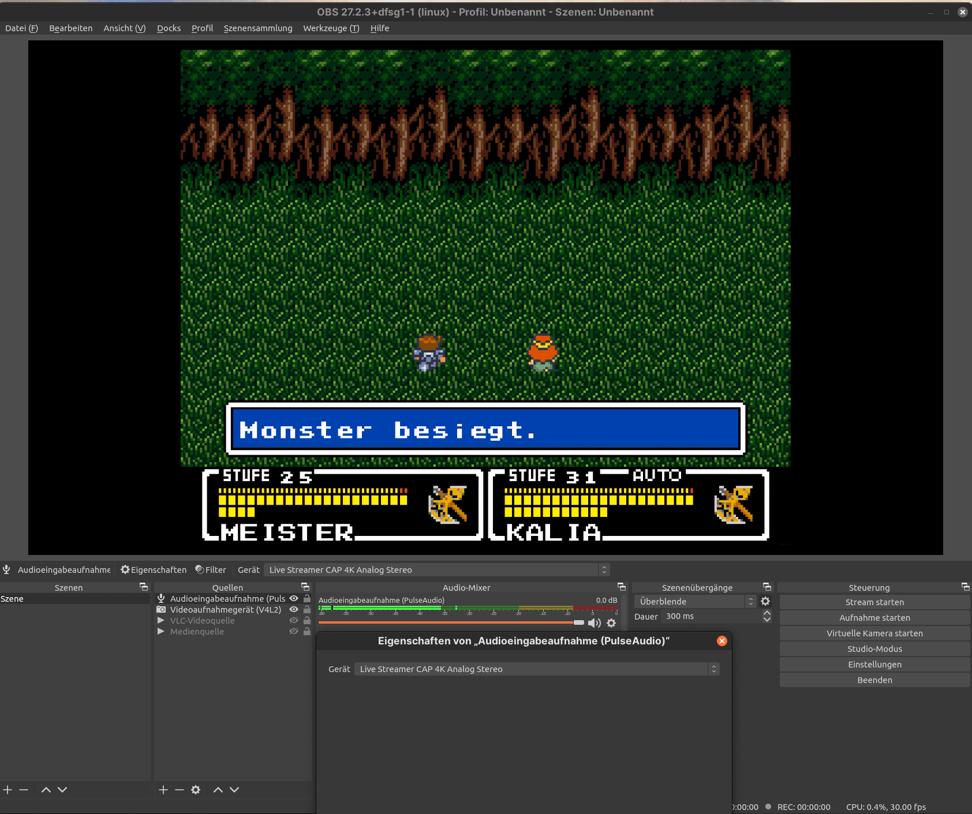Screen dimensions: 972x814
Task: Lock the Videoaufnahmegerät source
Action: (x=307, y=610)
